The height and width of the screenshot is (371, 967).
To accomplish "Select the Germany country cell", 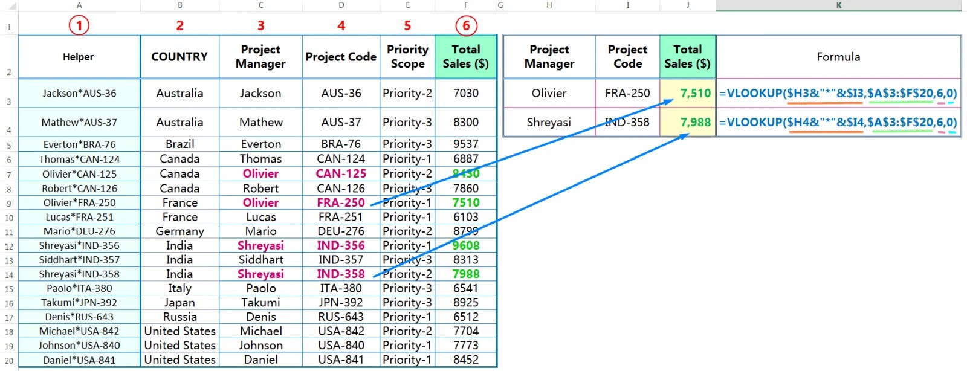I will click(x=179, y=231).
